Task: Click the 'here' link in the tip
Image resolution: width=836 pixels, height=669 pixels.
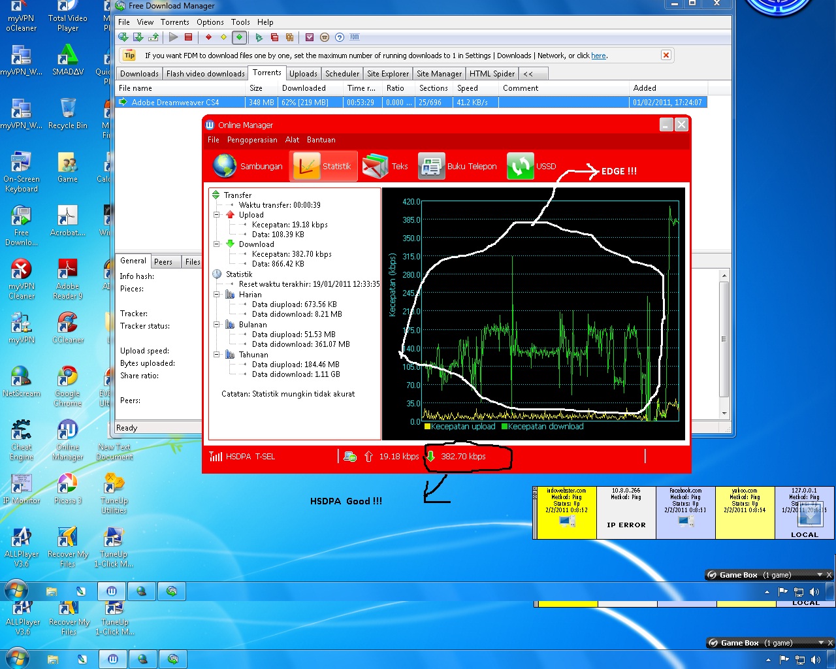Action: point(598,56)
